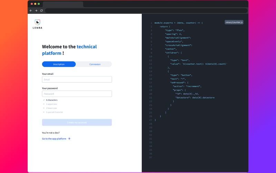Open the browser tab in title bar
Screen dimensions: 276x173
coord(63,4)
